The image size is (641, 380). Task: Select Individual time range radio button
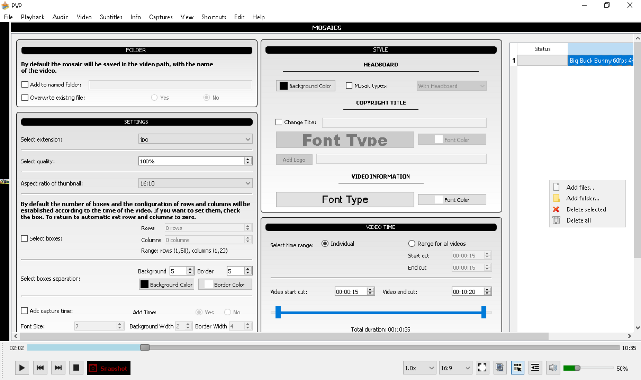pyautogui.click(x=325, y=243)
